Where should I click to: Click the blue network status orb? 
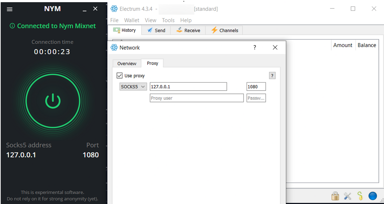point(372,196)
